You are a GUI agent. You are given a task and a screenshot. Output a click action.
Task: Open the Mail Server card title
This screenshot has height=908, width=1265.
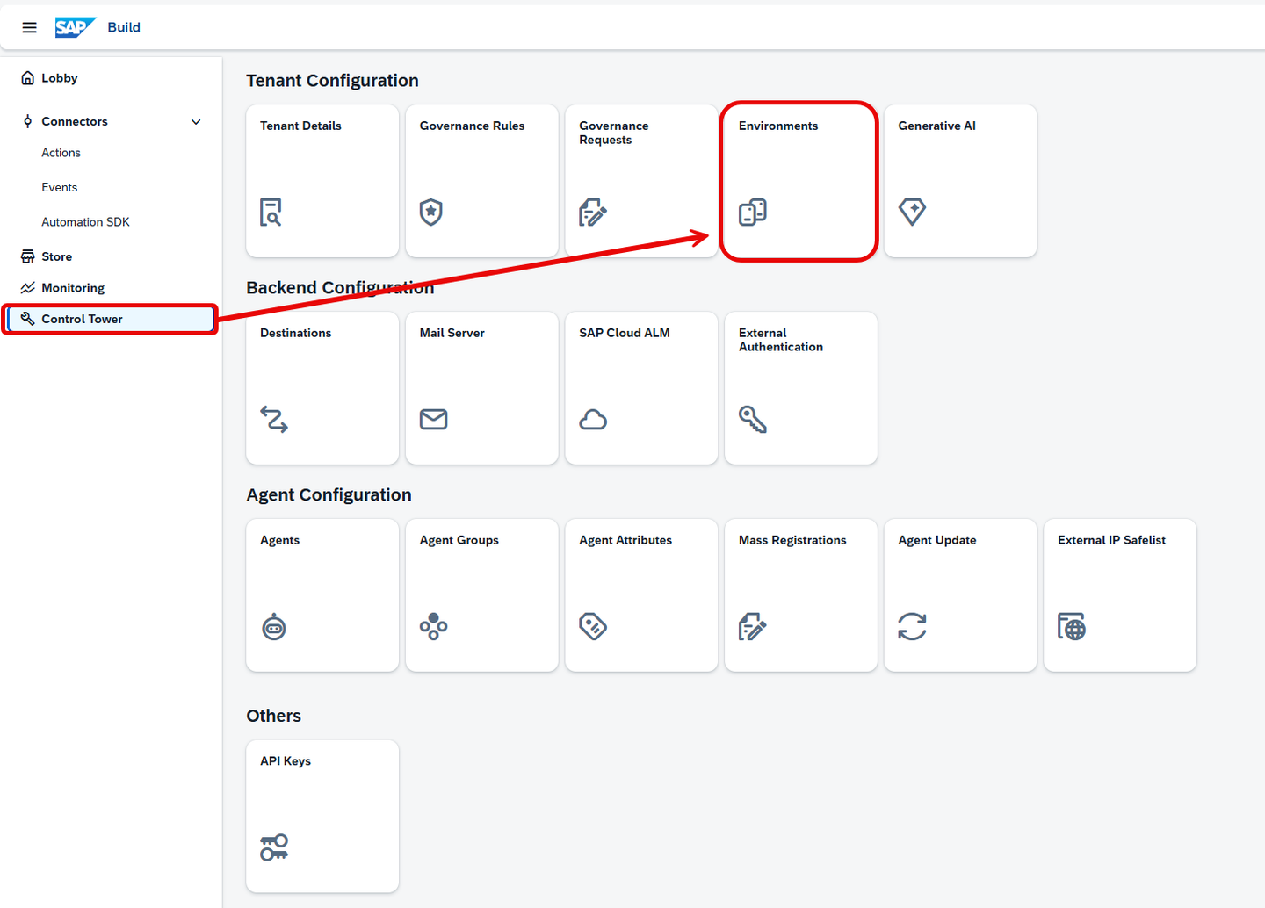coord(452,333)
